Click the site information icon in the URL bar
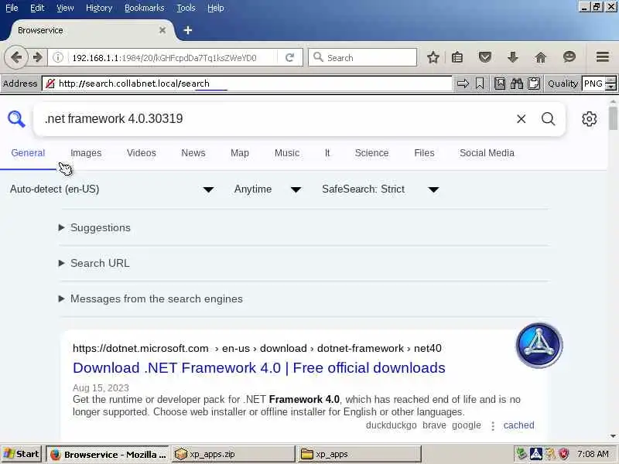 click(57, 57)
